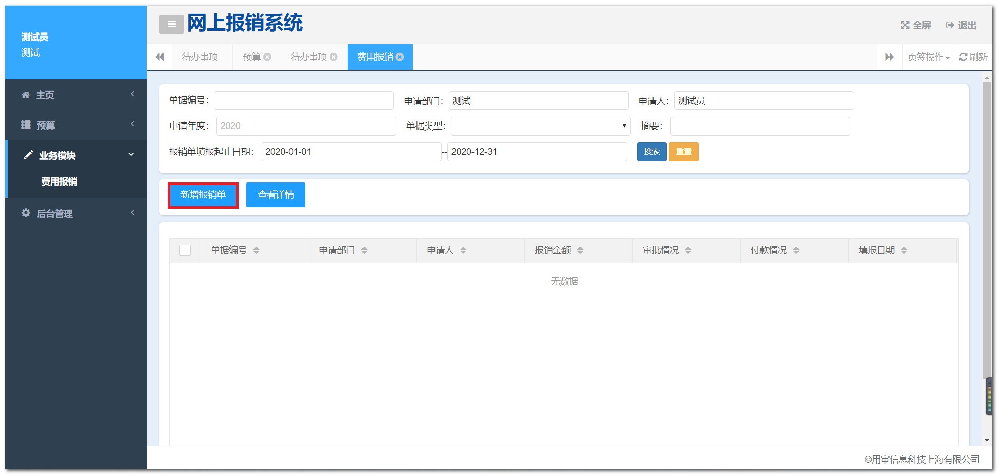The image size is (998, 475).
Task: Click the 搜索 search button
Action: [x=651, y=152]
